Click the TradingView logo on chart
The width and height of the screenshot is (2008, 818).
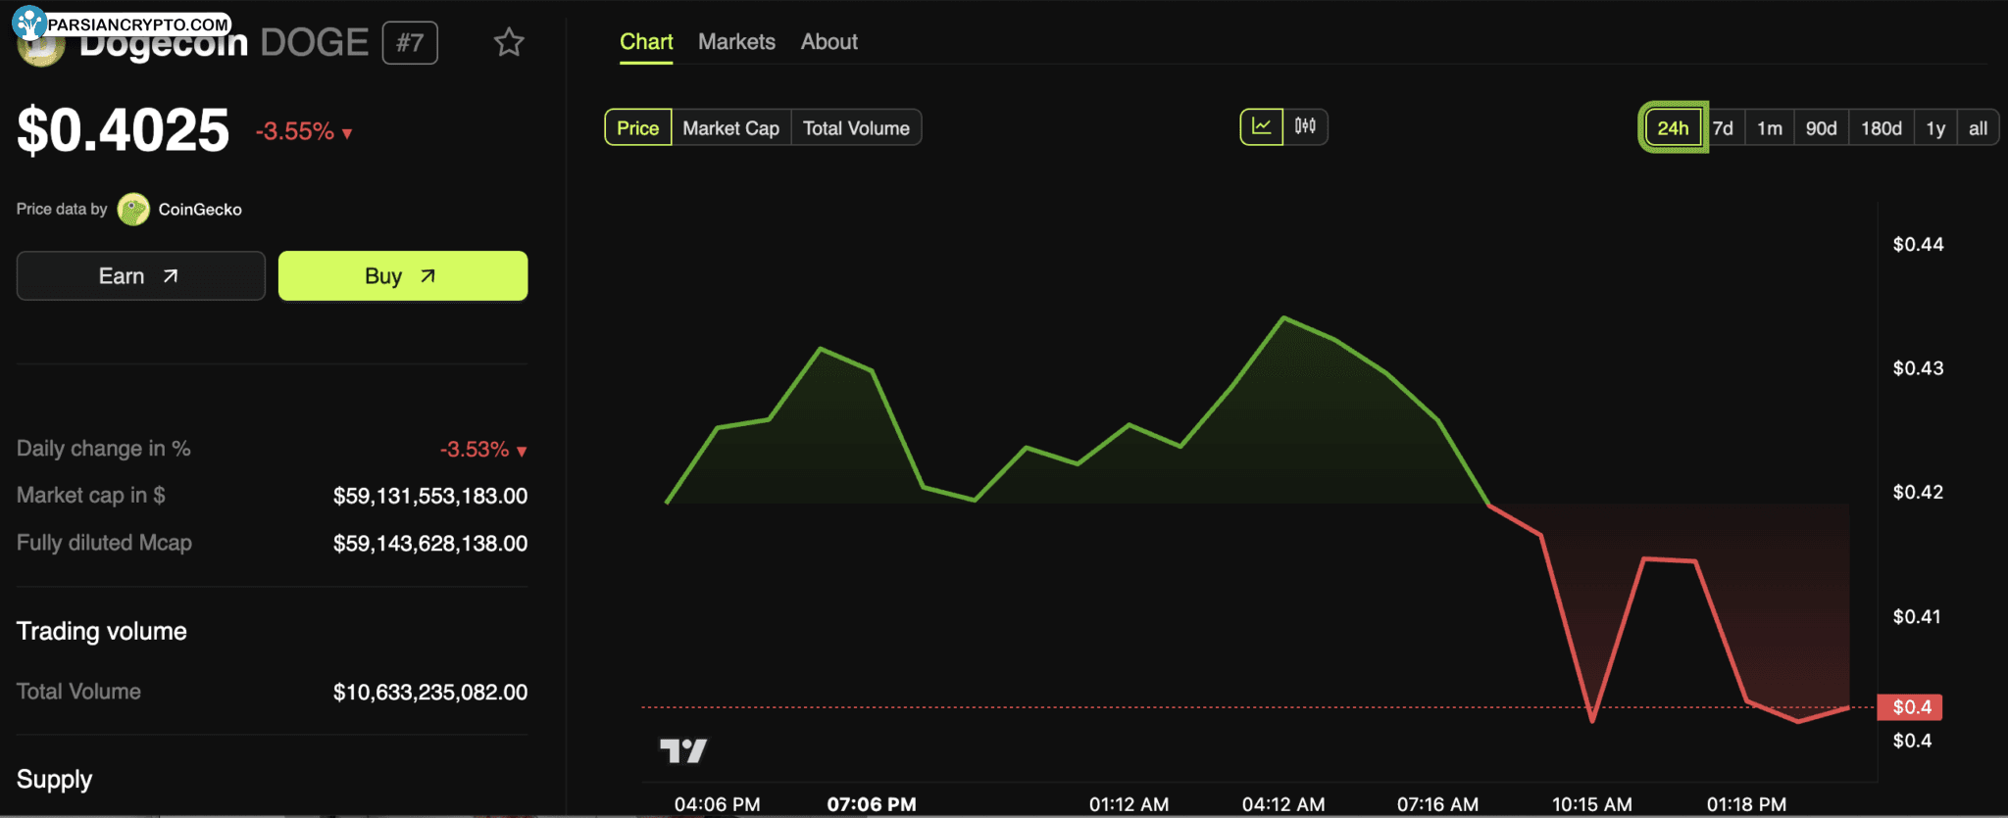(683, 751)
